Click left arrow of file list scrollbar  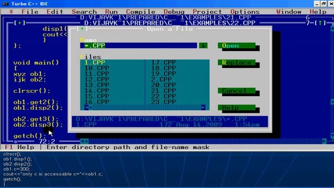pyautogui.click(x=86, y=108)
